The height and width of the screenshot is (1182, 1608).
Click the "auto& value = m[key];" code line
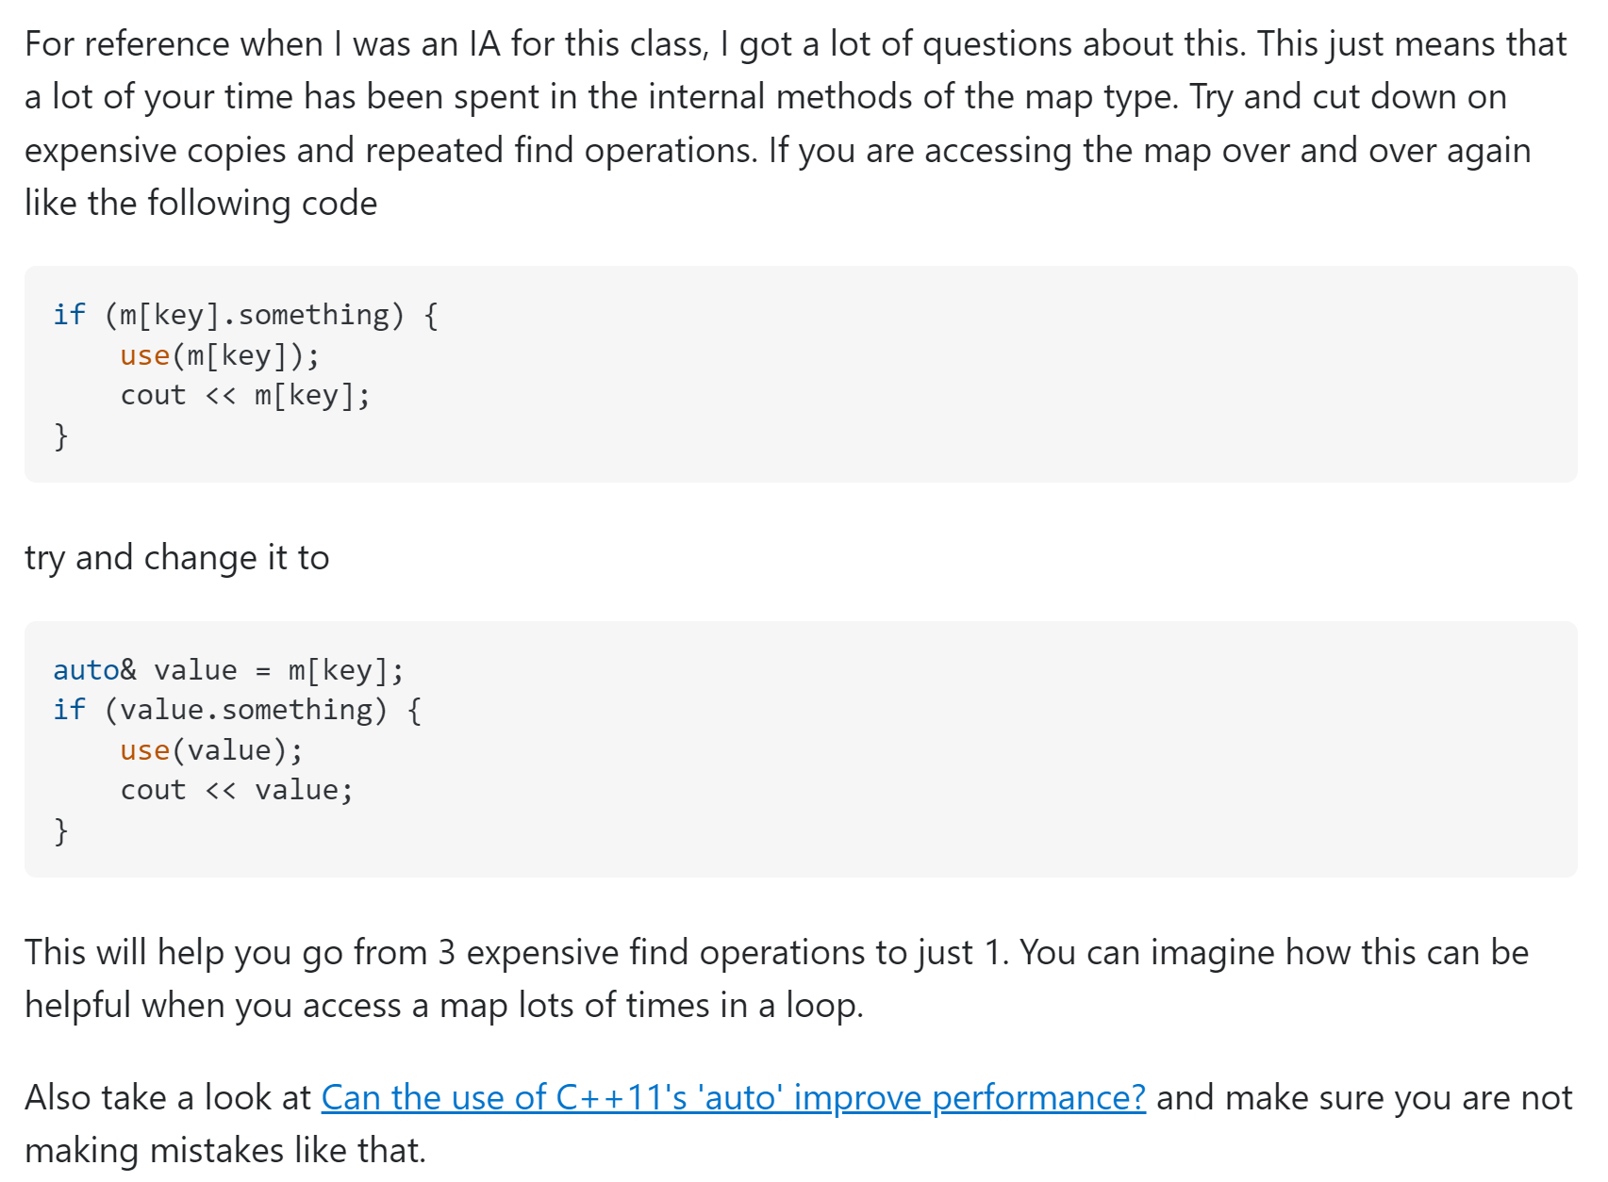tap(228, 670)
